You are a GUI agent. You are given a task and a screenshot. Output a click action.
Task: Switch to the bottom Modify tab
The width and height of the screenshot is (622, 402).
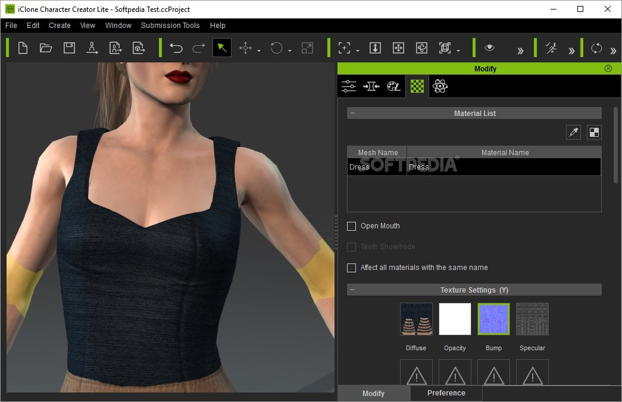coord(373,393)
